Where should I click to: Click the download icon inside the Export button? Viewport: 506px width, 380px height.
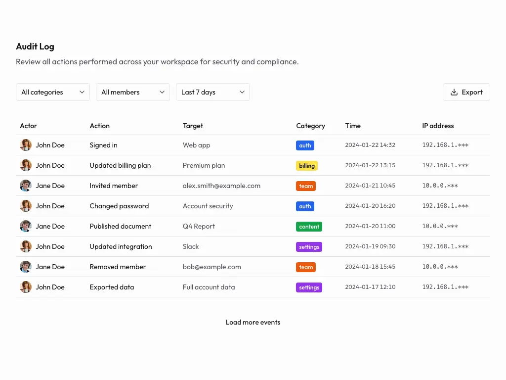coord(454,92)
